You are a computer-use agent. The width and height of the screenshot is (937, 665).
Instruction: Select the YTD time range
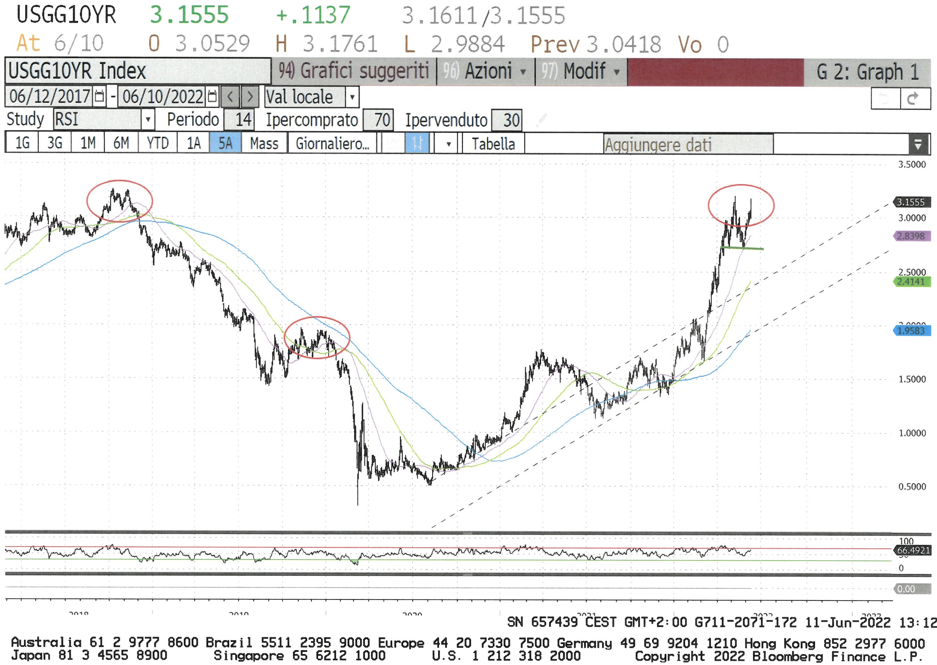click(157, 143)
